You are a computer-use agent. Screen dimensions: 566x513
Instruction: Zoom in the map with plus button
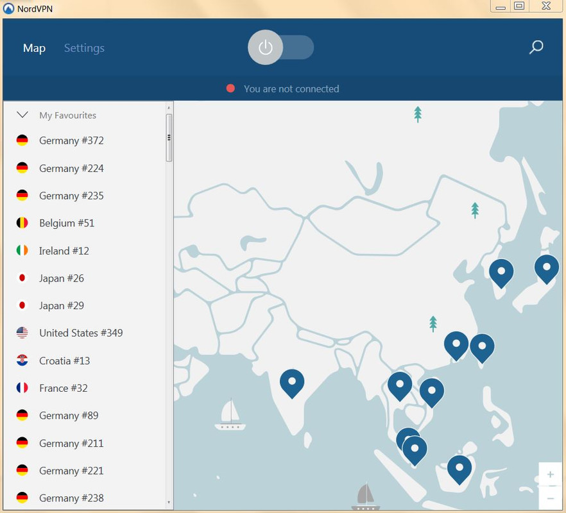pyautogui.click(x=550, y=474)
